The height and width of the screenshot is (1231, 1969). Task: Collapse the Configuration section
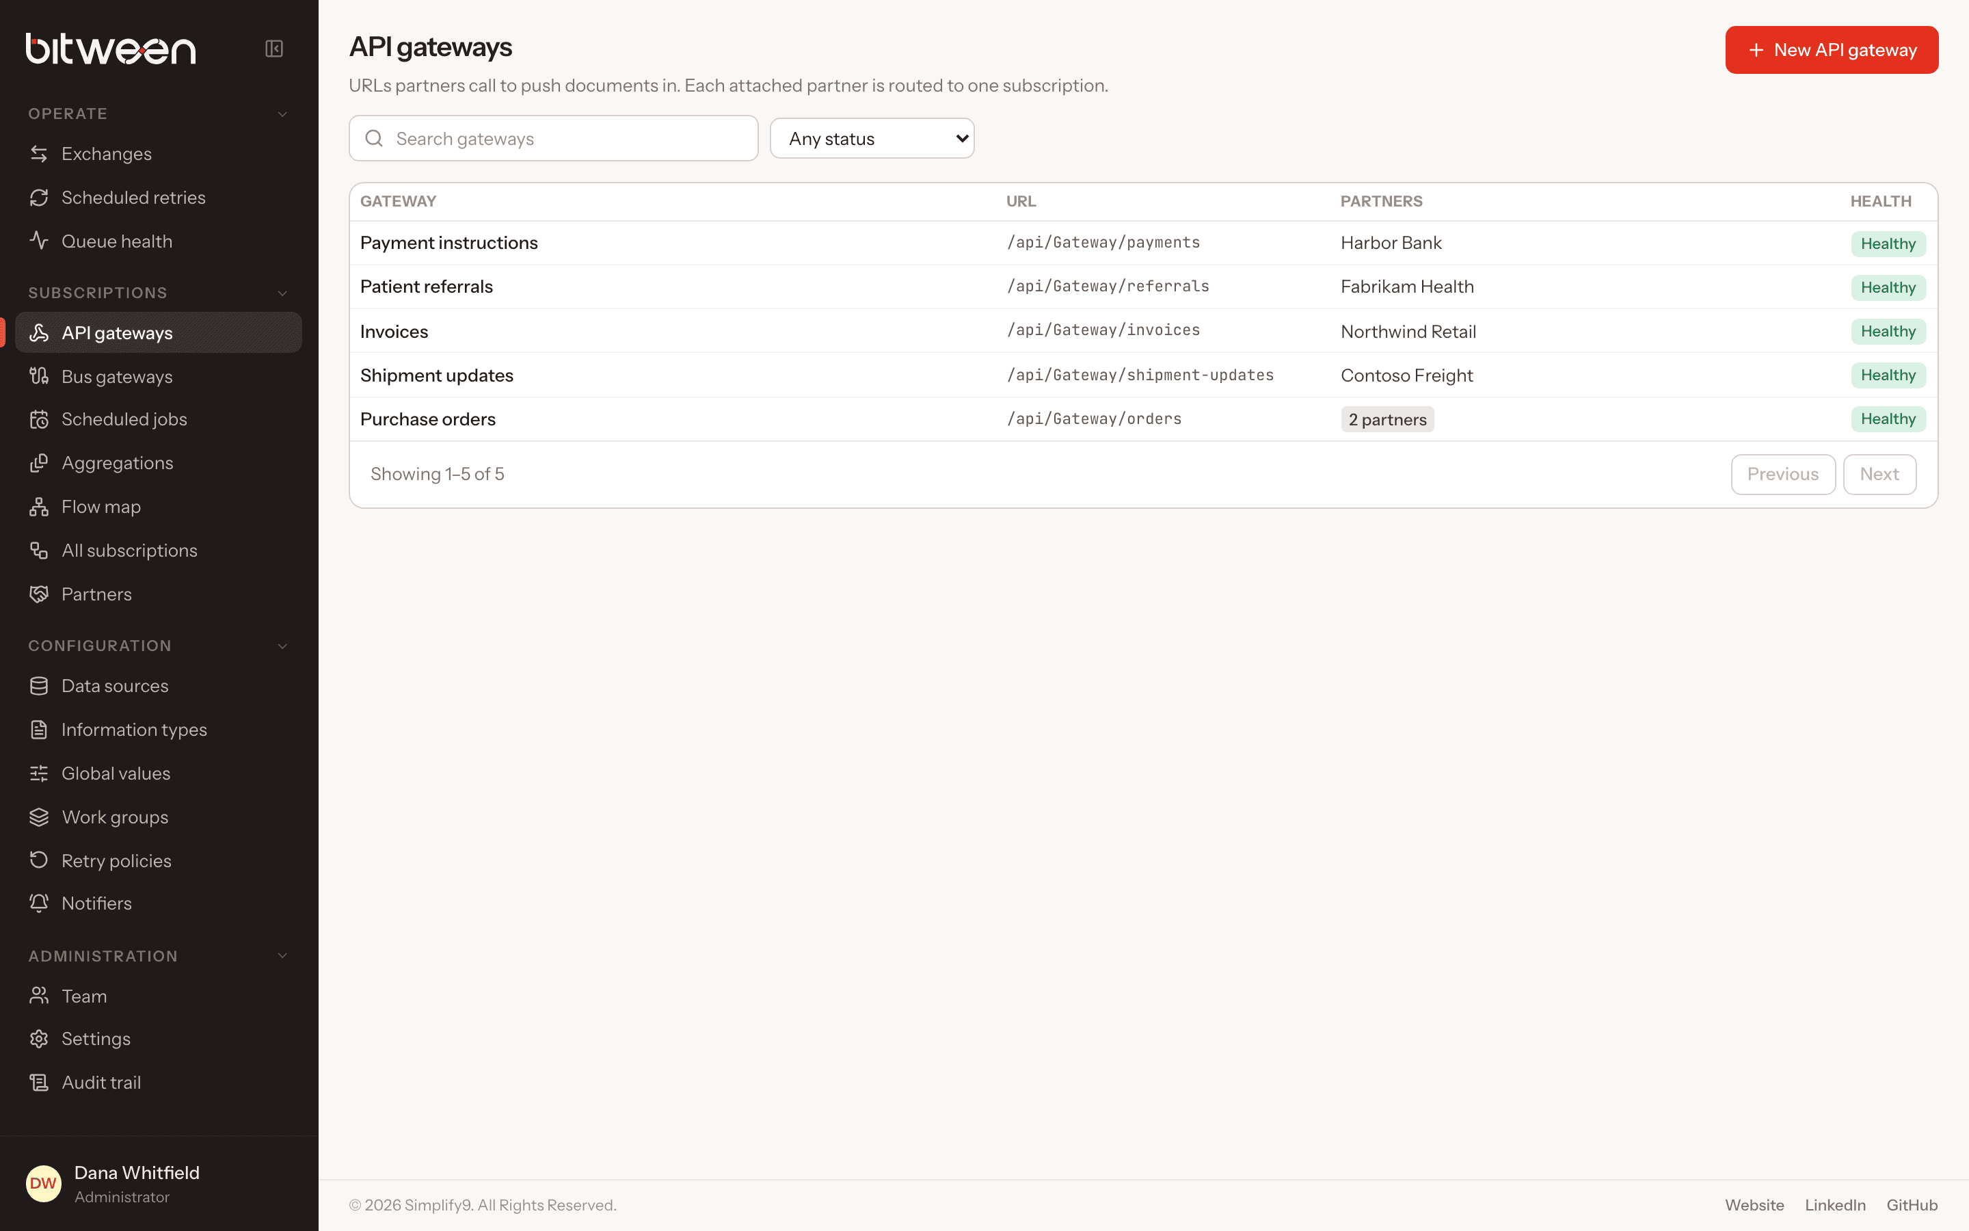click(282, 646)
